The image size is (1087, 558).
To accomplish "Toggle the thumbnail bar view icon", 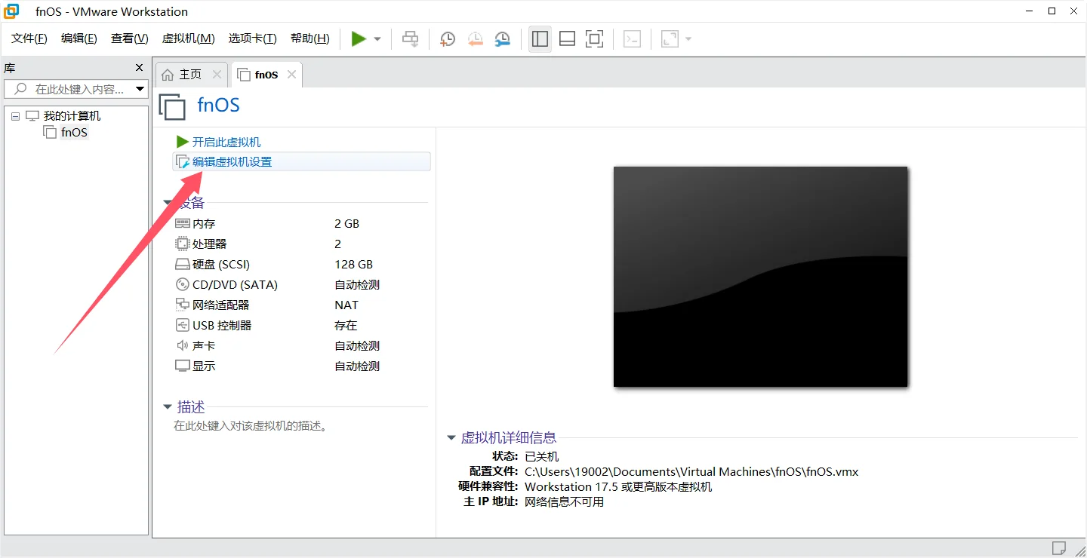I will (567, 39).
